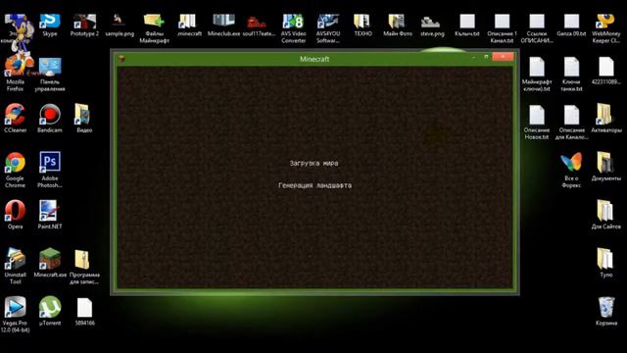Click the Minecraft title text
627x353 pixels.
(314, 59)
